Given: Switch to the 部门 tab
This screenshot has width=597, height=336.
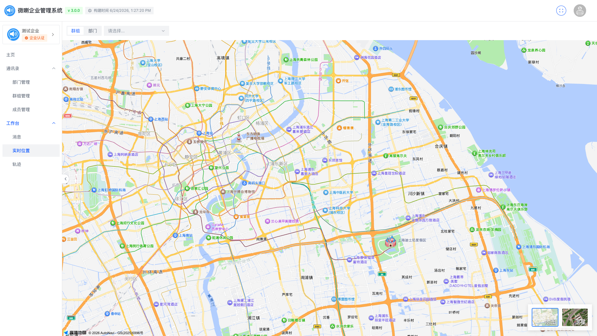Looking at the screenshot, I should coord(93,31).
